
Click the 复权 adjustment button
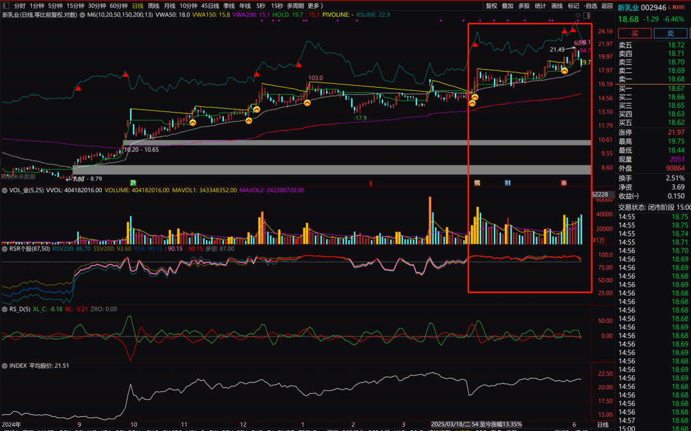(x=491, y=6)
